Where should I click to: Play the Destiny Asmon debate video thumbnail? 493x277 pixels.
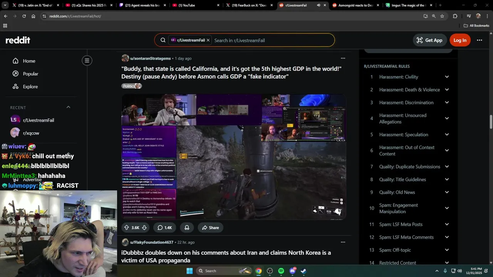[x=233, y=157]
